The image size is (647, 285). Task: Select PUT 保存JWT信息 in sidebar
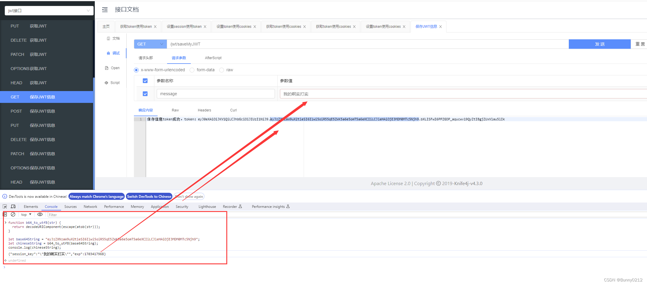[x=47, y=125]
